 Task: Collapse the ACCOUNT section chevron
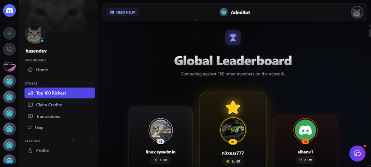[91, 141]
